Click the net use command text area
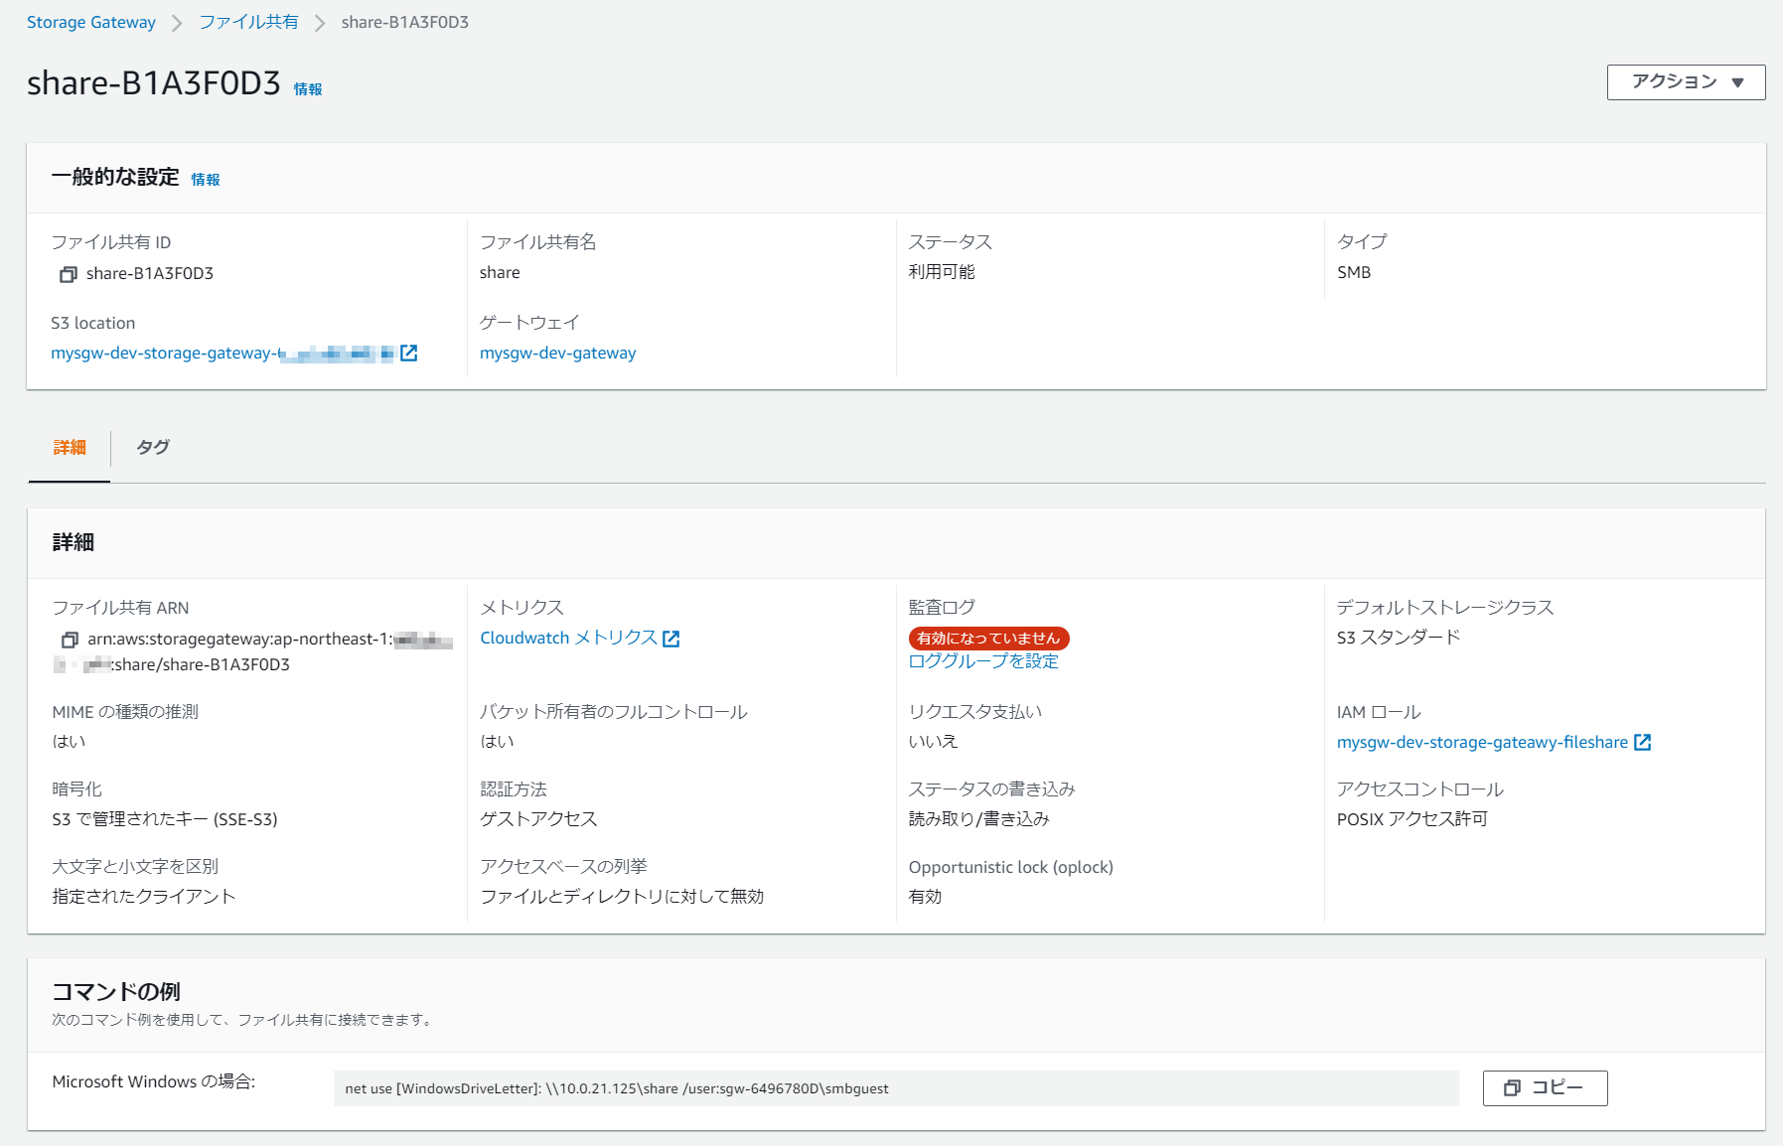 click(894, 1088)
